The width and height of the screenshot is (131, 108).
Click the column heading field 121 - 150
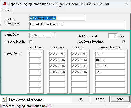110,66
